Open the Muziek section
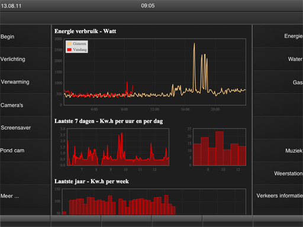The height and width of the screenshot is (227, 303). pyautogui.click(x=278, y=151)
